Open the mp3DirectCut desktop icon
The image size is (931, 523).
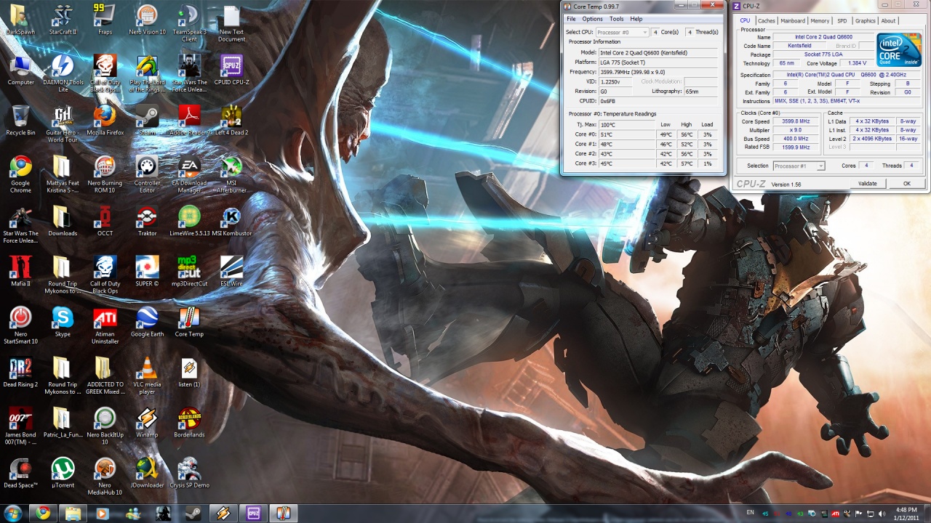pyautogui.click(x=189, y=272)
